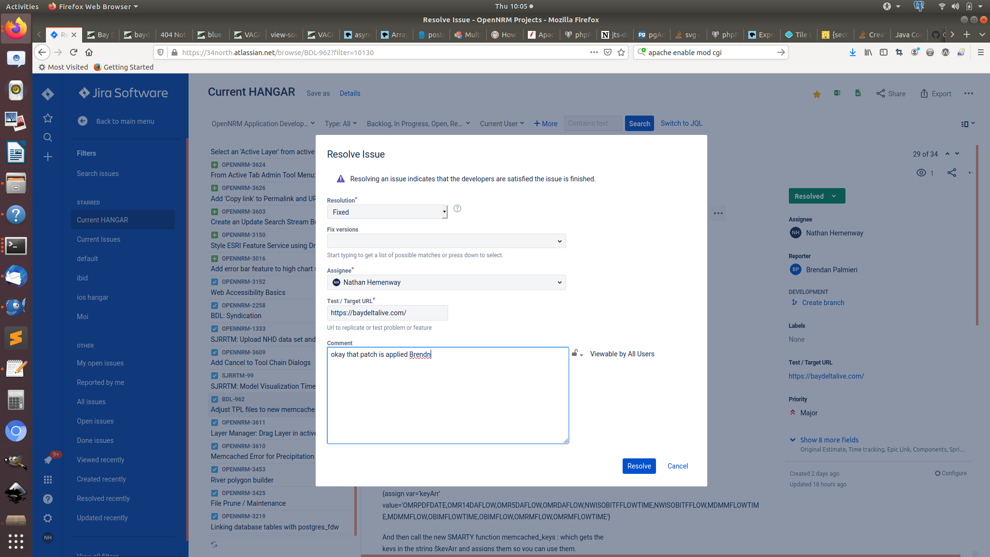Expand the OpenNRM Application Develop project filter
The width and height of the screenshot is (990, 557).
pyautogui.click(x=263, y=124)
